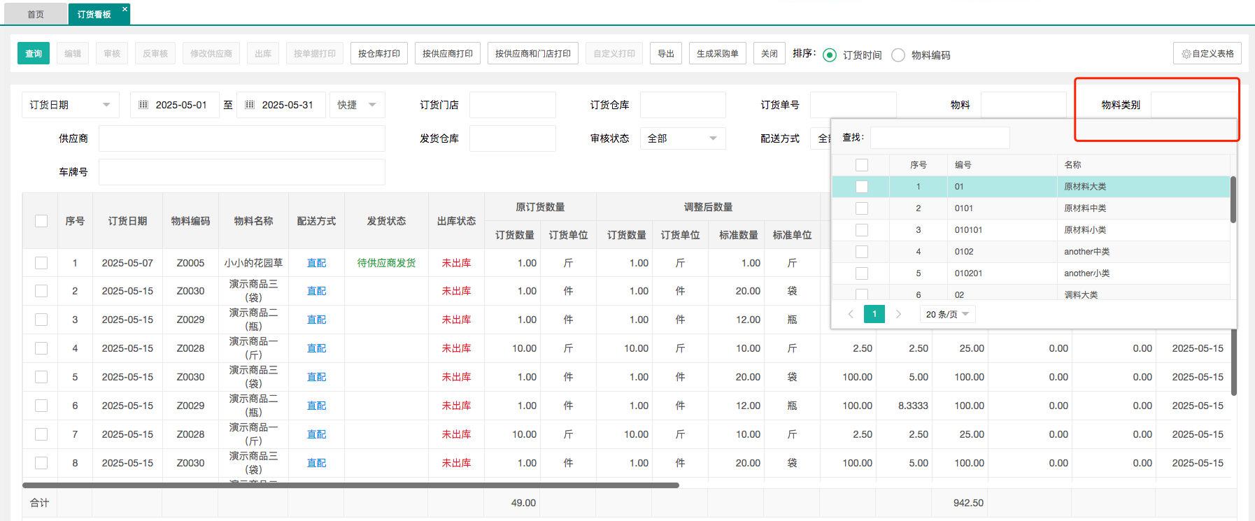Open the 快捷 quick date dropdown

(357, 105)
